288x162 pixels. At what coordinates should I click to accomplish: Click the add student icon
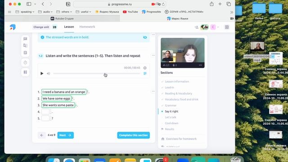[x=197, y=27]
